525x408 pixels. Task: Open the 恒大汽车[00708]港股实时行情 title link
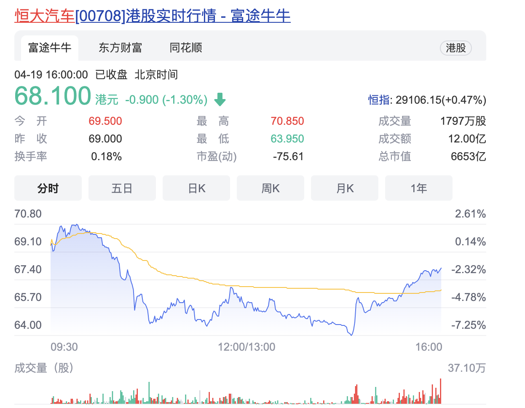(x=153, y=16)
